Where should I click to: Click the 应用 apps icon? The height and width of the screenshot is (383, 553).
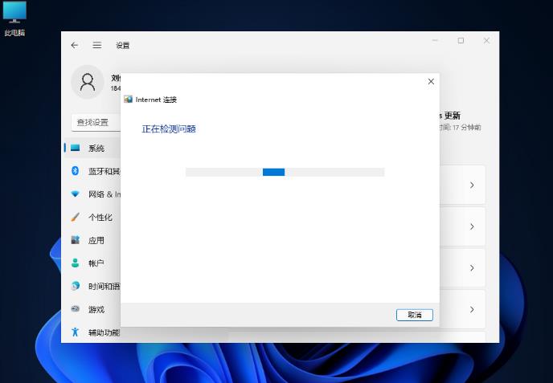coord(76,240)
